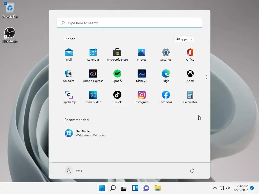This screenshot has height=194, width=259.
Task: Launch the Office app
Action: click(190, 55)
